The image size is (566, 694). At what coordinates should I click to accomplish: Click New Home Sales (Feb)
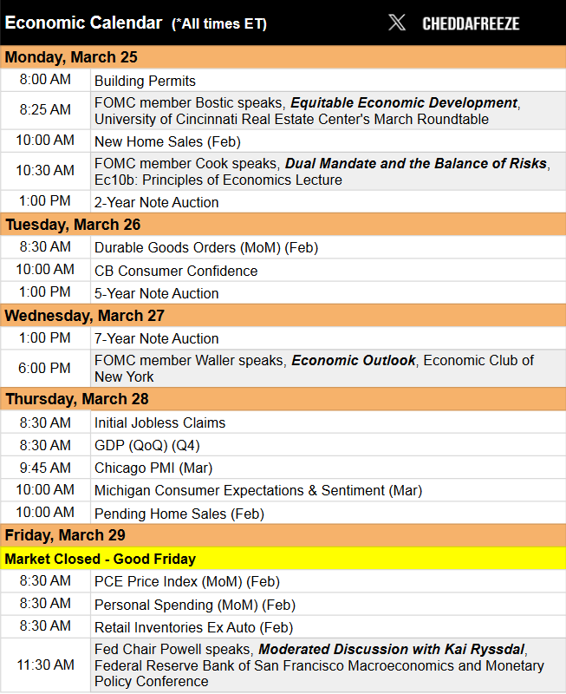click(167, 141)
